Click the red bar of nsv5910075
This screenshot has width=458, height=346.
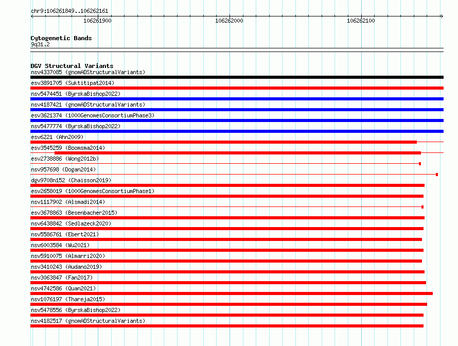(x=226, y=261)
